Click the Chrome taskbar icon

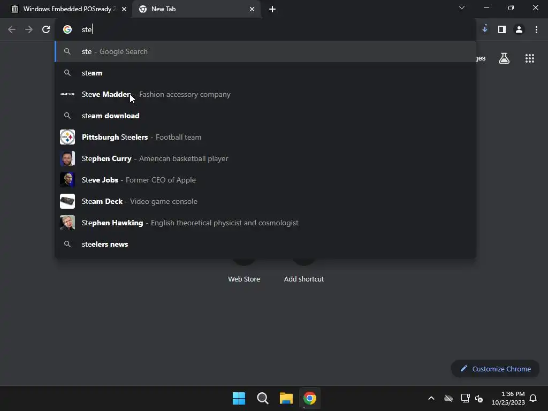pos(310,398)
